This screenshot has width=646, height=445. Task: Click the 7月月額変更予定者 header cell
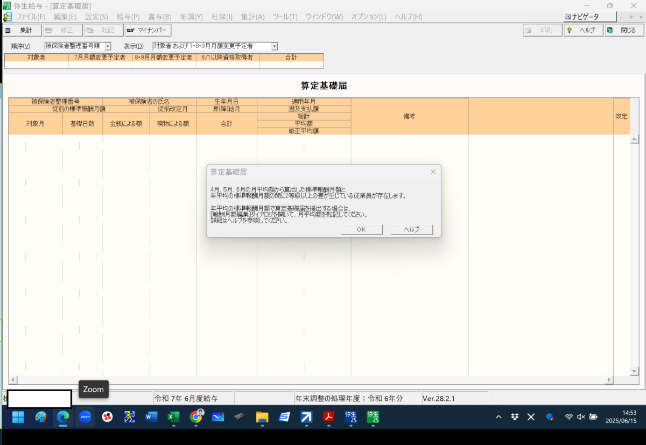pyautogui.click(x=100, y=57)
